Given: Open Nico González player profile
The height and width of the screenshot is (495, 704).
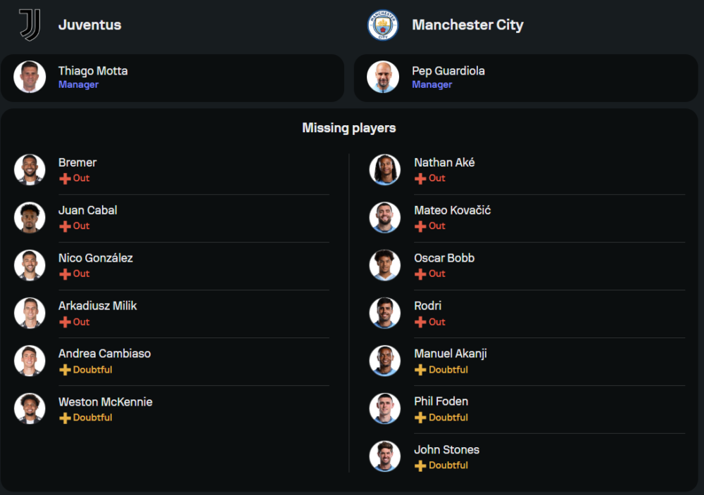Looking at the screenshot, I should [x=96, y=258].
